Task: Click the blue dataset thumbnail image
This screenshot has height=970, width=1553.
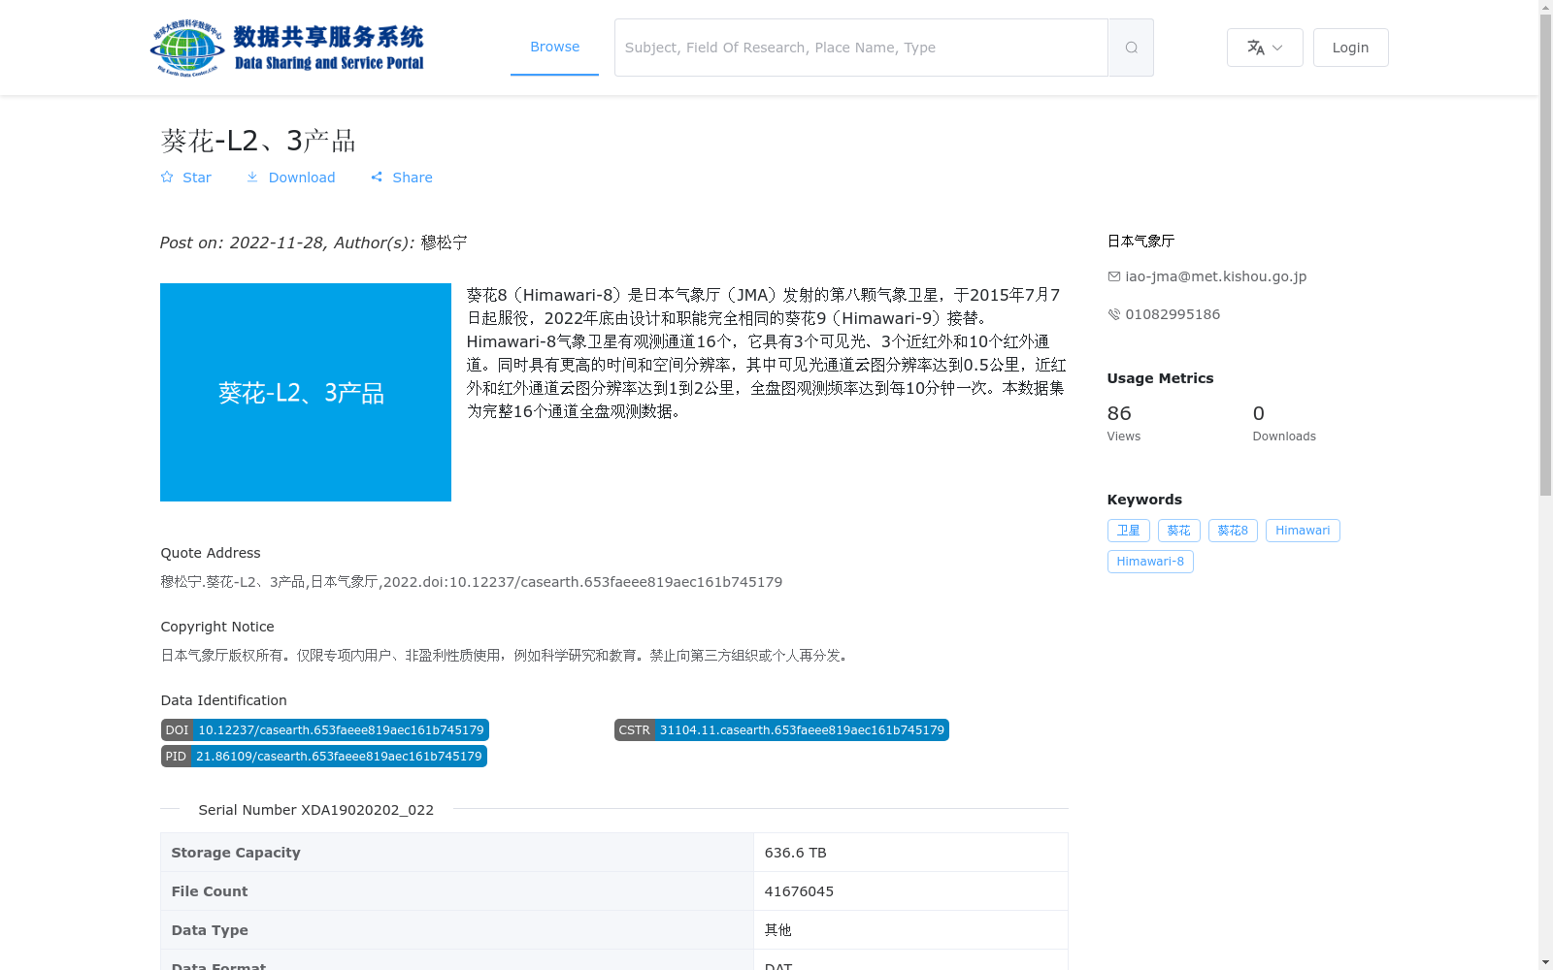Action: point(306,393)
